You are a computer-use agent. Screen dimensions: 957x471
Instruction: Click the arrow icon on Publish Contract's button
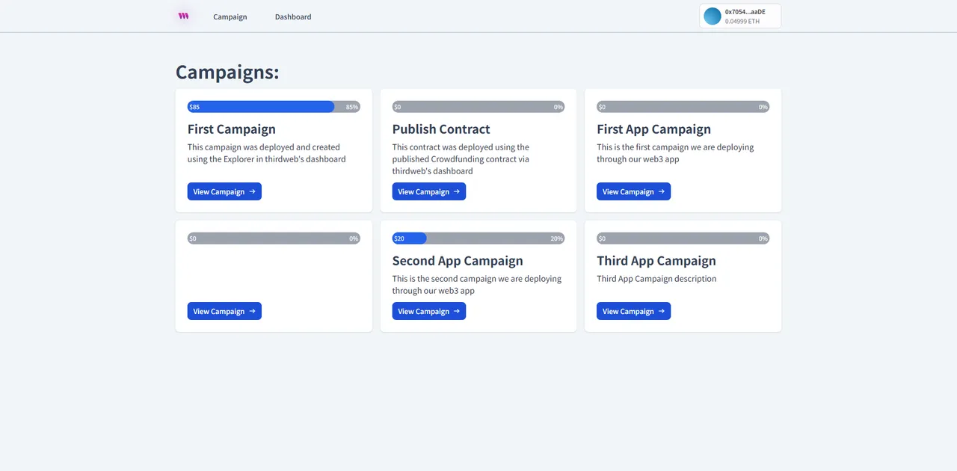point(457,191)
